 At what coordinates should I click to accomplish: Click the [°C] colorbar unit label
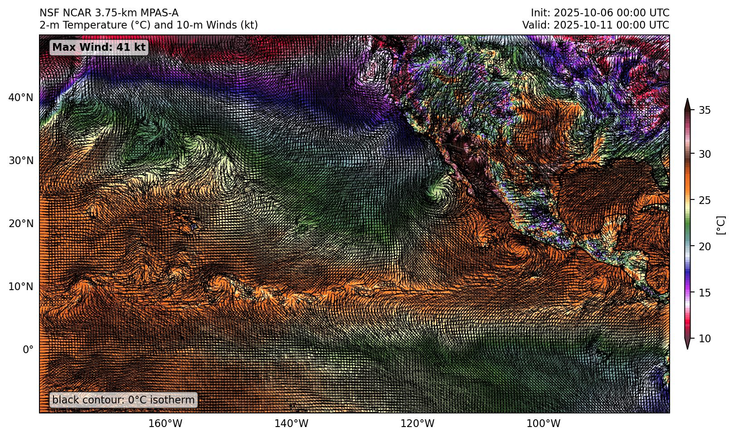[x=720, y=225]
